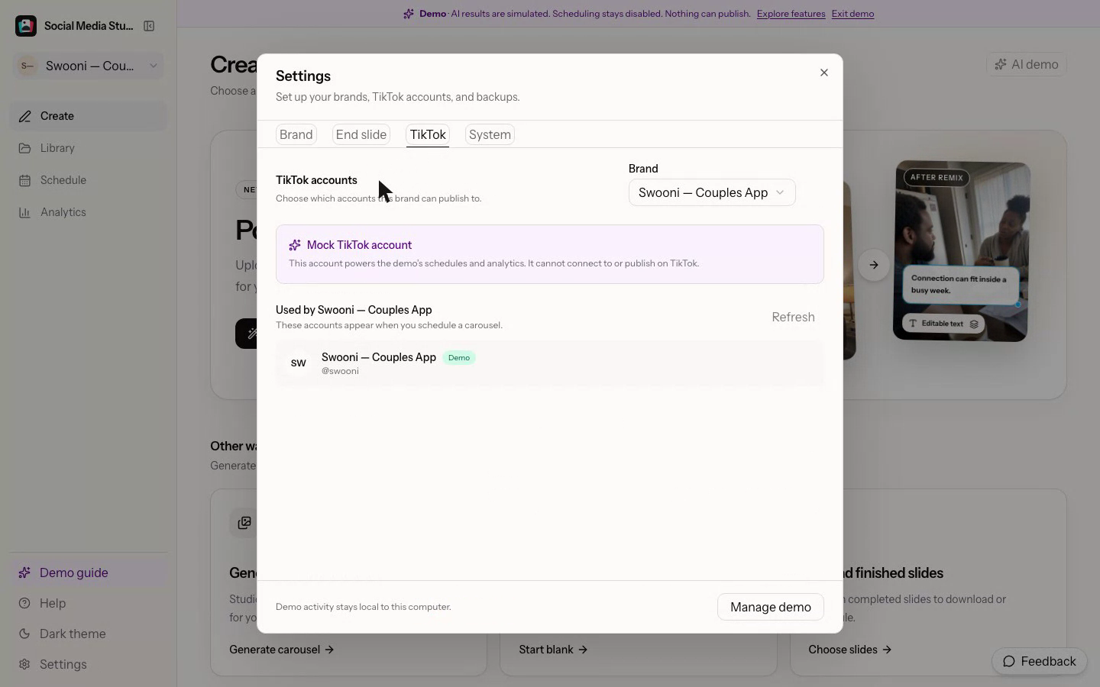Open the Feedback button
The image size is (1100, 687).
pyautogui.click(x=1040, y=662)
